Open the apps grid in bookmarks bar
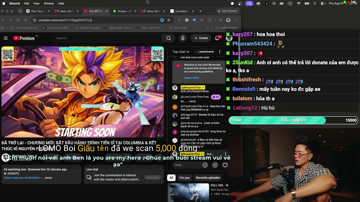This screenshot has width=360, height=202. (x=3, y=28)
